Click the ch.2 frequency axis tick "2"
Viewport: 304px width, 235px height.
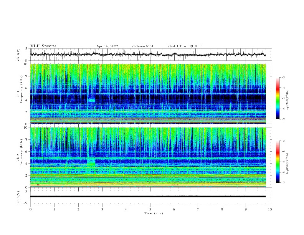(x=27, y=175)
